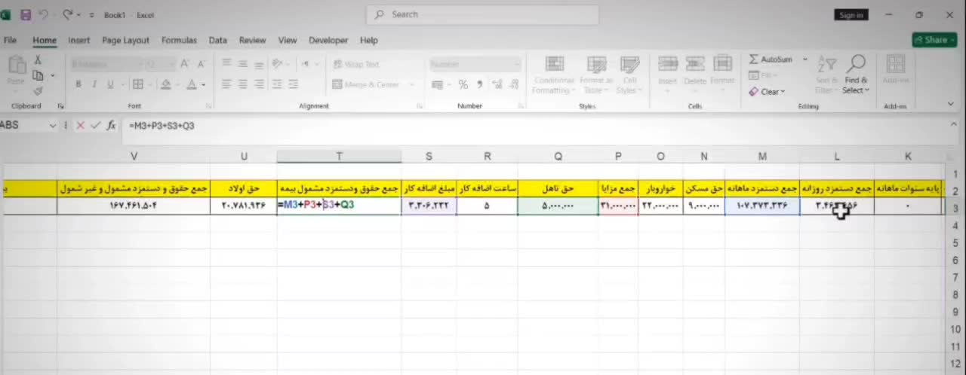The width and height of the screenshot is (966, 375).
Task: Click the Save icon in the title bar
Action: [26, 14]
